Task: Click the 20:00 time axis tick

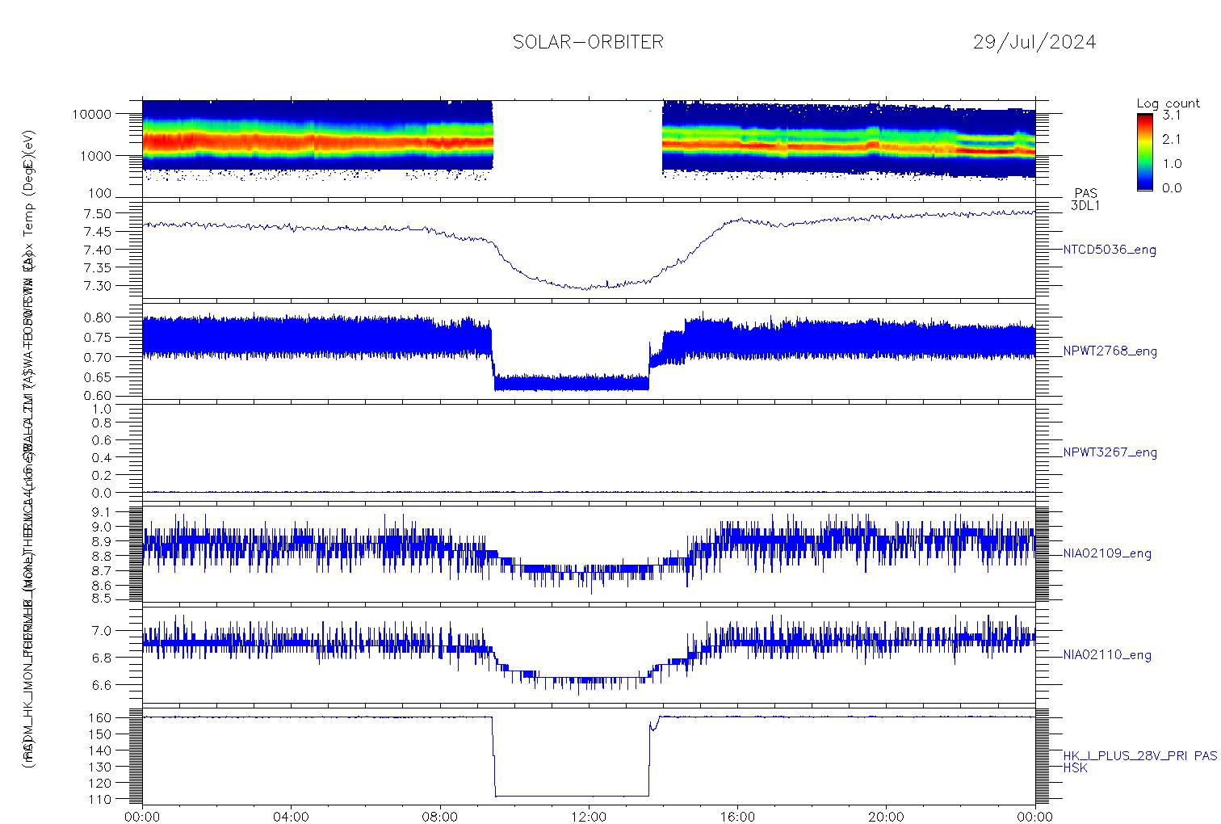Action: point(886,817)
